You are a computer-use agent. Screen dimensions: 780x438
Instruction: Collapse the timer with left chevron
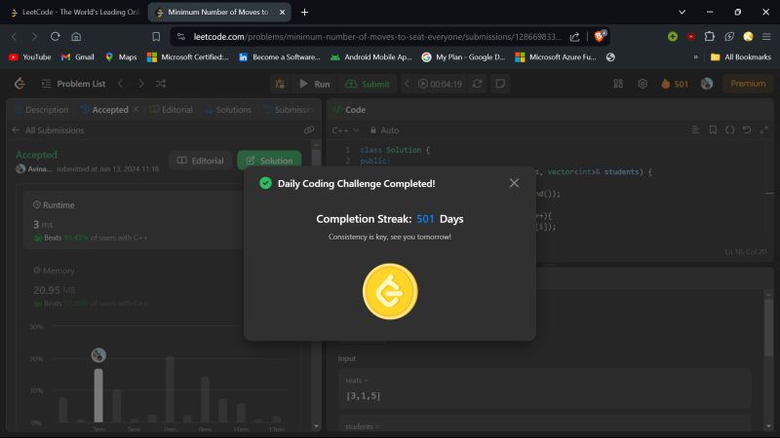coord(407,84)
